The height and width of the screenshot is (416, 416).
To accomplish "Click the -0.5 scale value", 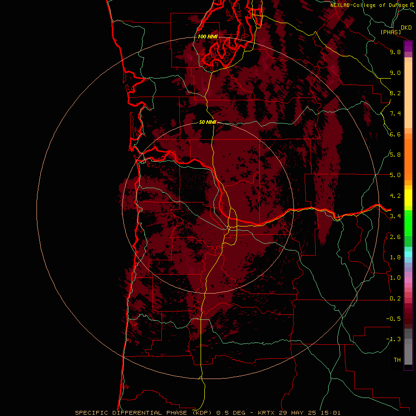I will [393, 319].
